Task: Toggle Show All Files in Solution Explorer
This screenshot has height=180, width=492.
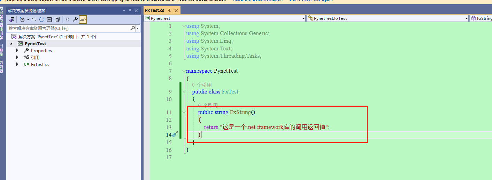Action: coord(57,19)
